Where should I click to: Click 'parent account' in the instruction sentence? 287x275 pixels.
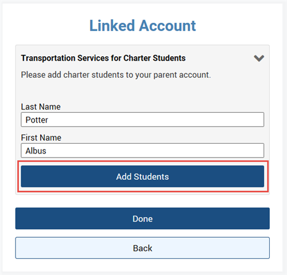click(182, 75)
